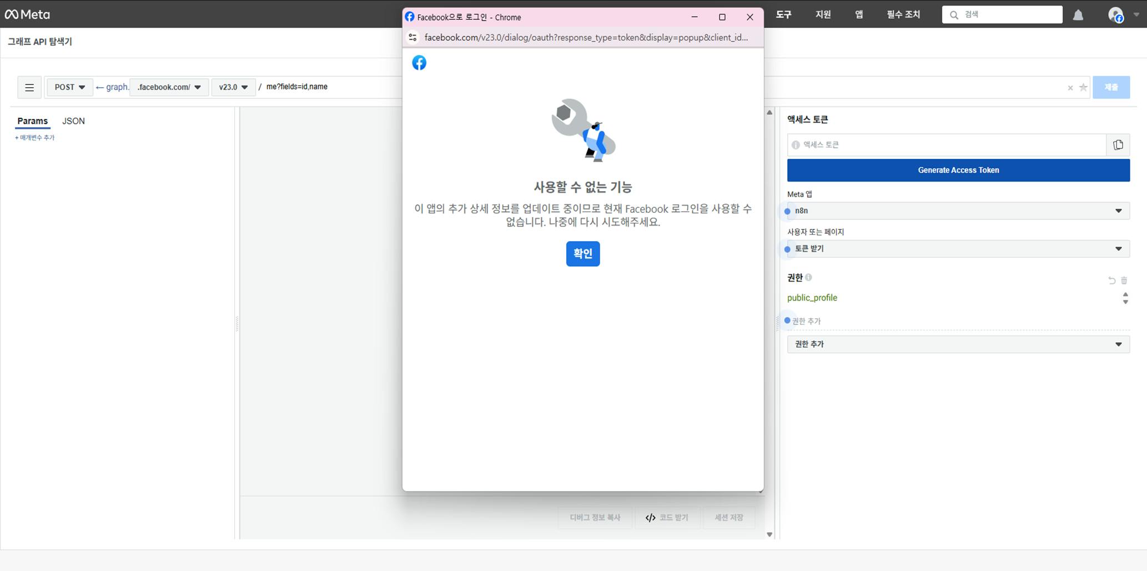The height and width of the screenshot is (571, 1147).
Task: Click the search magnifier icon
Action: [954, 15]
